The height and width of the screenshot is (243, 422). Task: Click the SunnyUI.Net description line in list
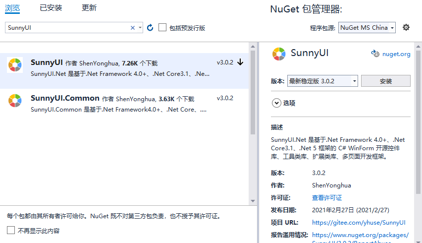[x=120, y=74]
